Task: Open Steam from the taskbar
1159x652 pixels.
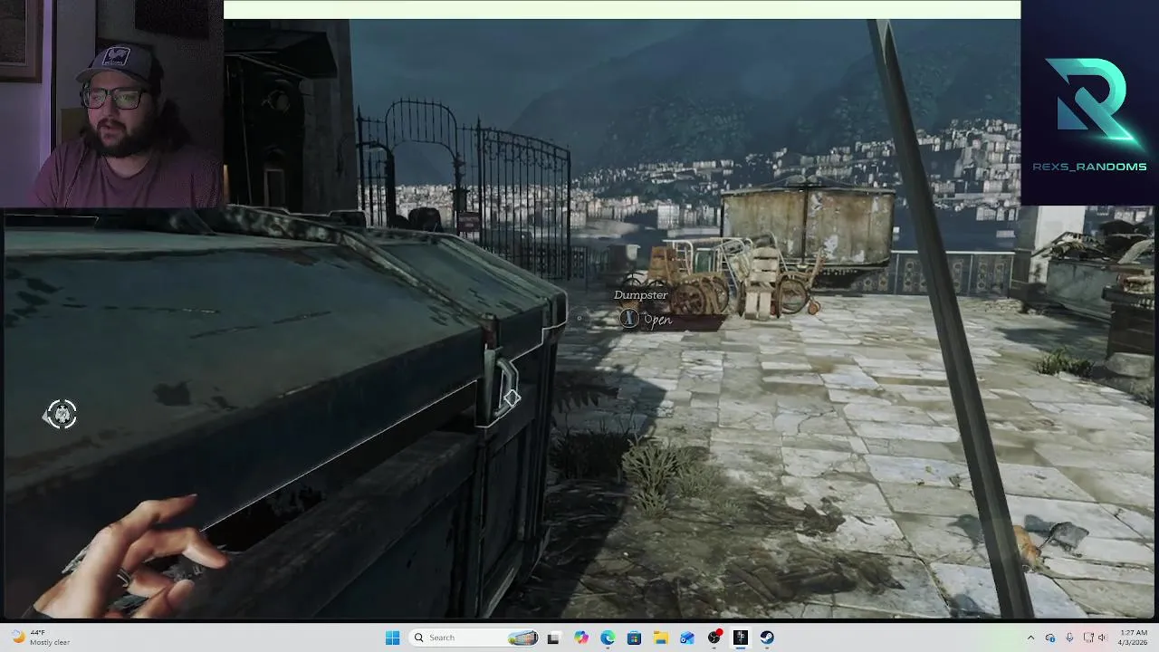Action: (x=767, y=638)
